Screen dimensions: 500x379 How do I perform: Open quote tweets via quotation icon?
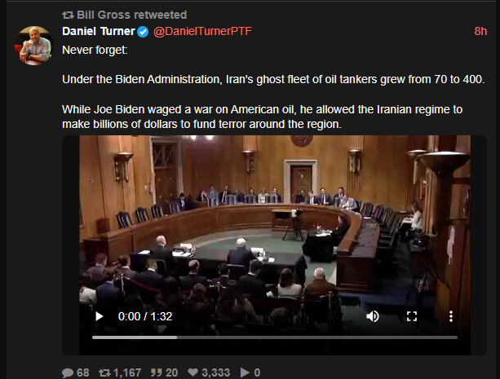click(157, 372)
